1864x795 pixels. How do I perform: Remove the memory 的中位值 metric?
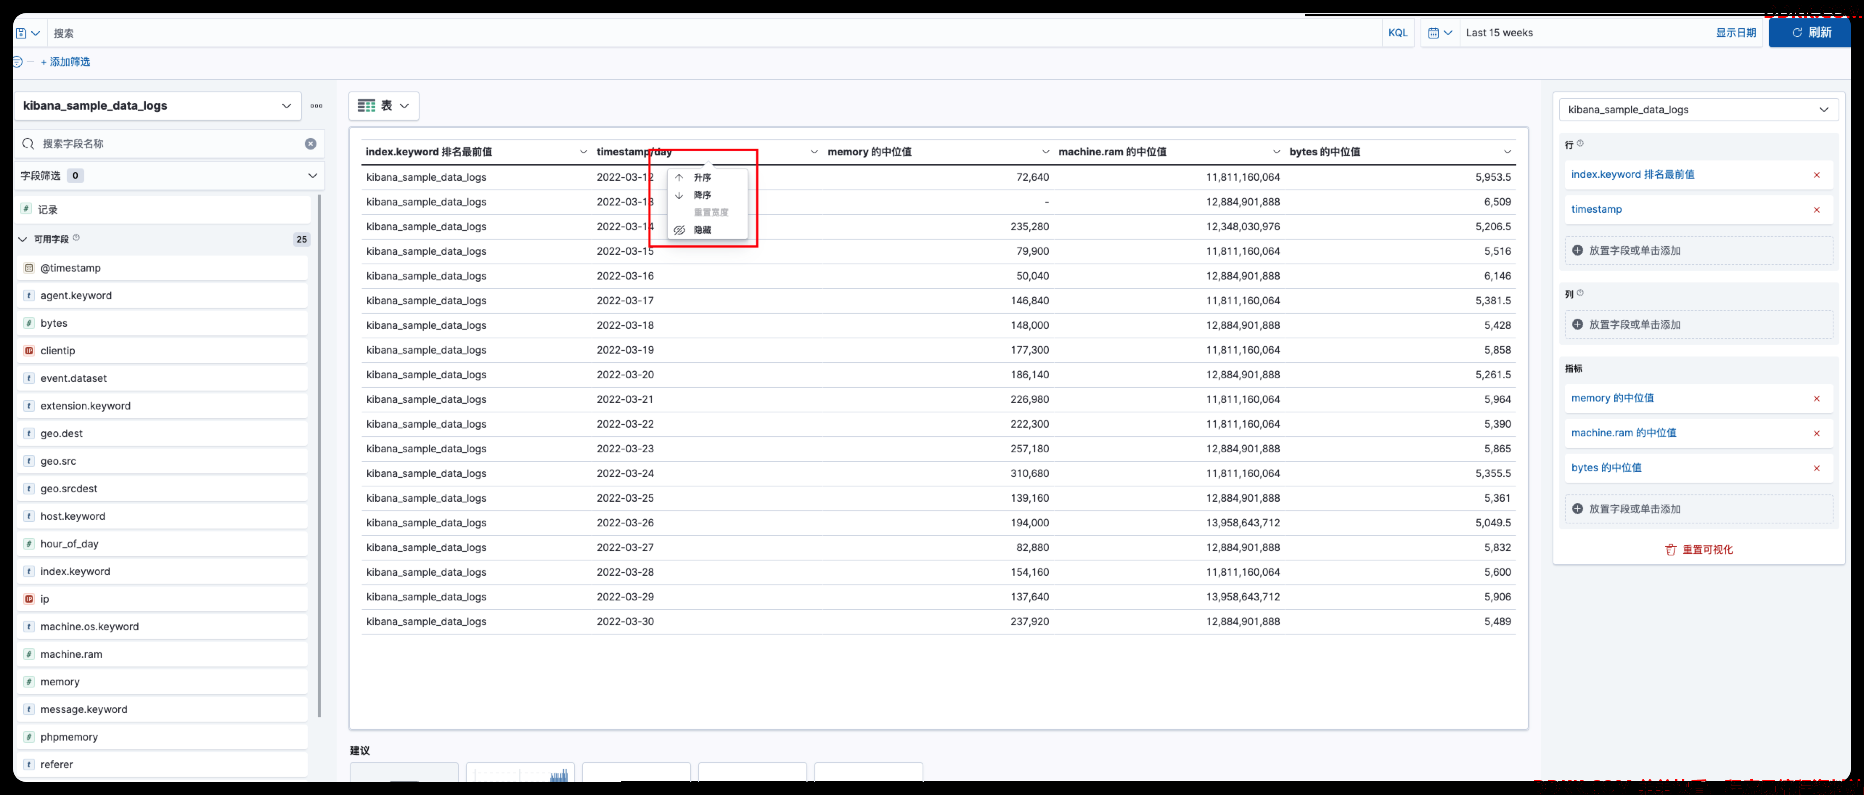[x=1816, y=399]
